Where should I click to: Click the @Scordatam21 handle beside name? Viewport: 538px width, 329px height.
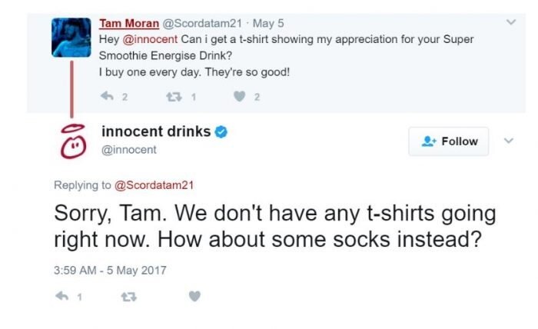click(x=202, y=24)
